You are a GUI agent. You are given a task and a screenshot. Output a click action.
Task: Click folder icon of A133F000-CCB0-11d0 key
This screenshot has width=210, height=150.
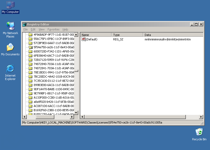click(x=30, y=98)
